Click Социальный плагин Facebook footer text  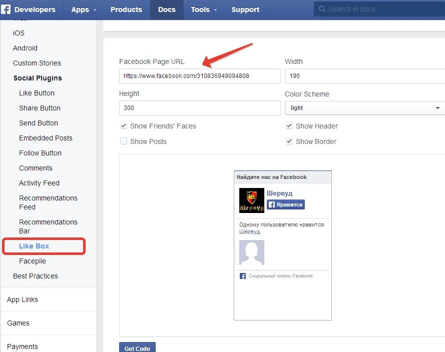click(281, 276)
